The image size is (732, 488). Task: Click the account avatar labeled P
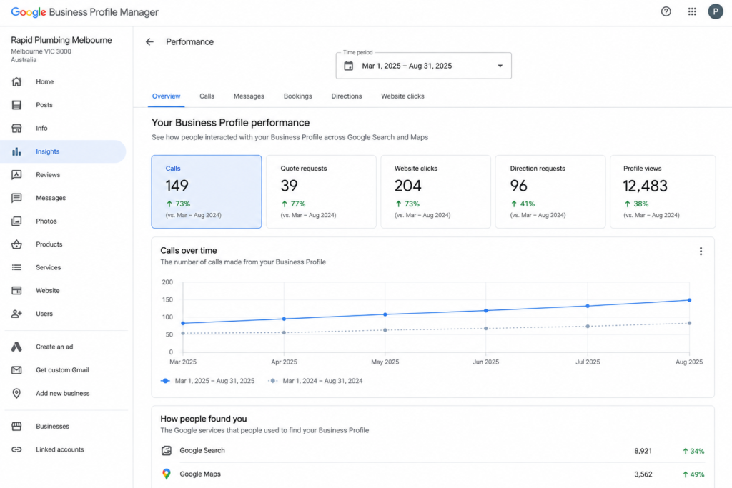click(715, 11)
